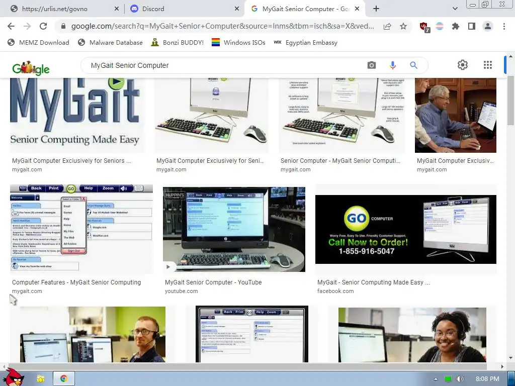This screenshot has width=515, height=386.
Task: Switch to the Discord tab
Action: [x=184, y=9]
